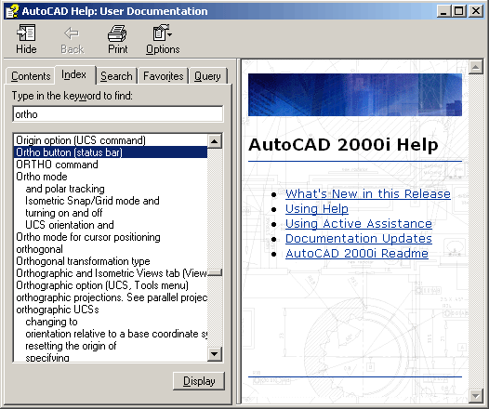Select the 'changing to' subentry
This screenshot has width=489, height=409.
point(111,322)
